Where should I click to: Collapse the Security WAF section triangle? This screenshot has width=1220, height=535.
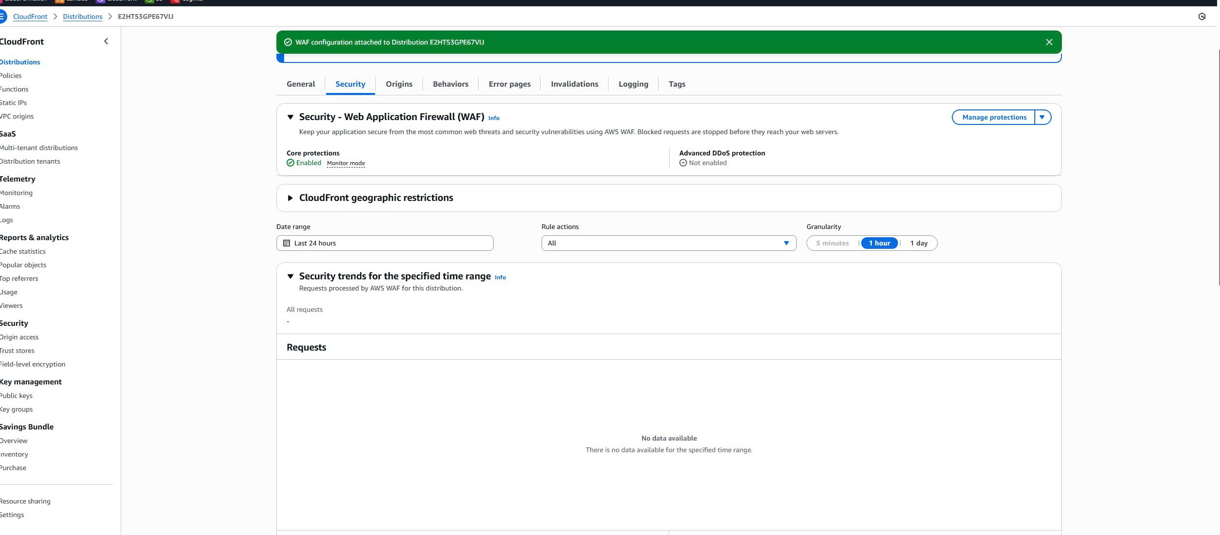(290, 117)
